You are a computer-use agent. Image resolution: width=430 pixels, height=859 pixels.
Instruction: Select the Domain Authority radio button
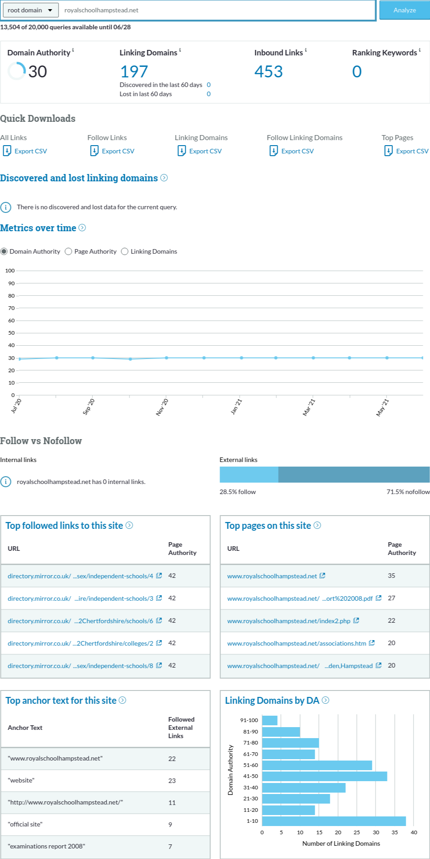(x=4, y=251)
